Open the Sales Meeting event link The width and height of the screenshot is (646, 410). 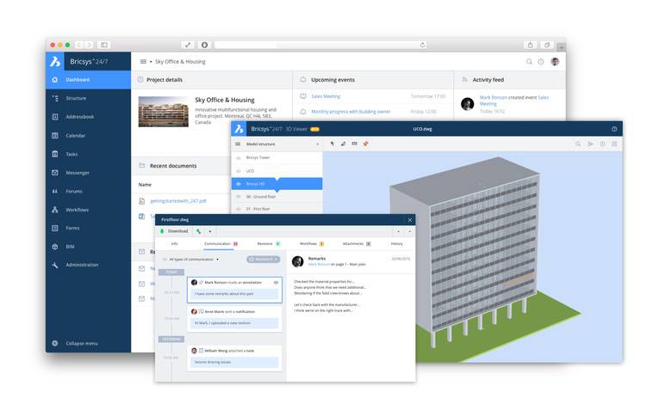[326, 96]
